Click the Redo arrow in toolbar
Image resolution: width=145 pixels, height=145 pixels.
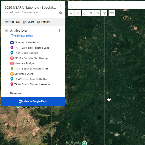coord(78,13)
